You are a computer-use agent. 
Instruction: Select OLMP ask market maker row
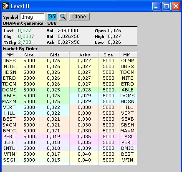tap(127, 61)
